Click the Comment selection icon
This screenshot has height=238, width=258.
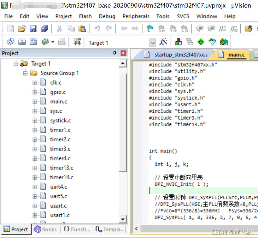(222, 28)
